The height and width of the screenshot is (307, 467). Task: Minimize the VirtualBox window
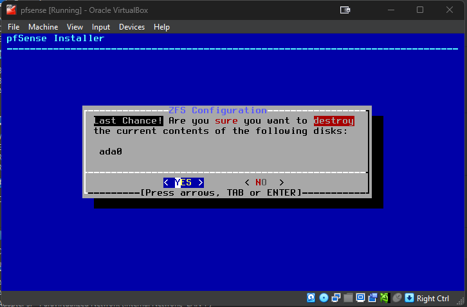point(391,10)
